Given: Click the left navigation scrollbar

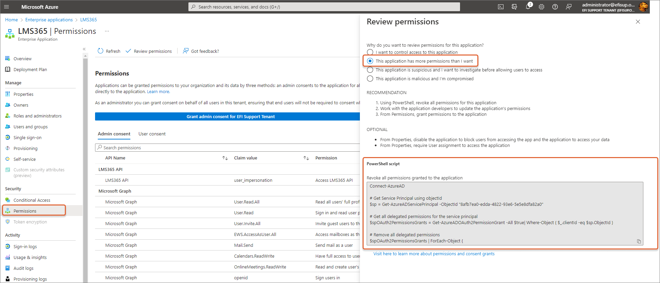Looking at the screenshot, I should 85,169.
